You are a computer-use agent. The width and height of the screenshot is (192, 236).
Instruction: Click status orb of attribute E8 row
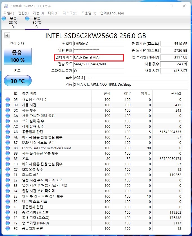point(8,196)
